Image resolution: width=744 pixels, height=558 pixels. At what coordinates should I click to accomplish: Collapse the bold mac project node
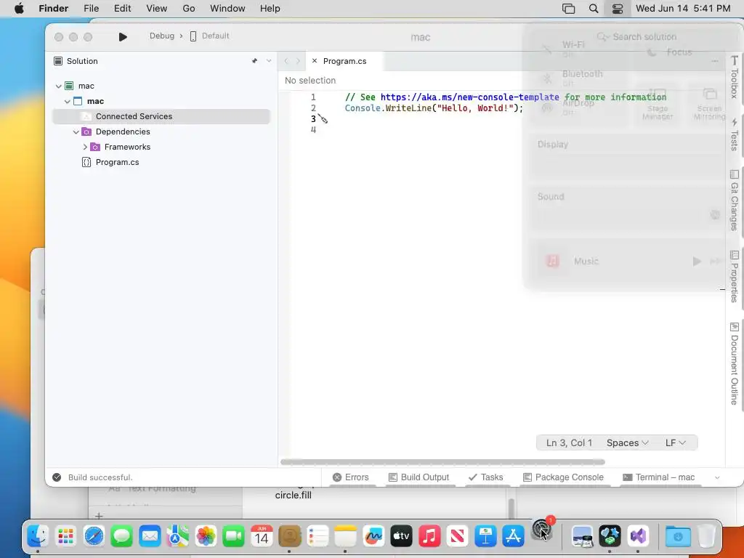coord(68,101)
